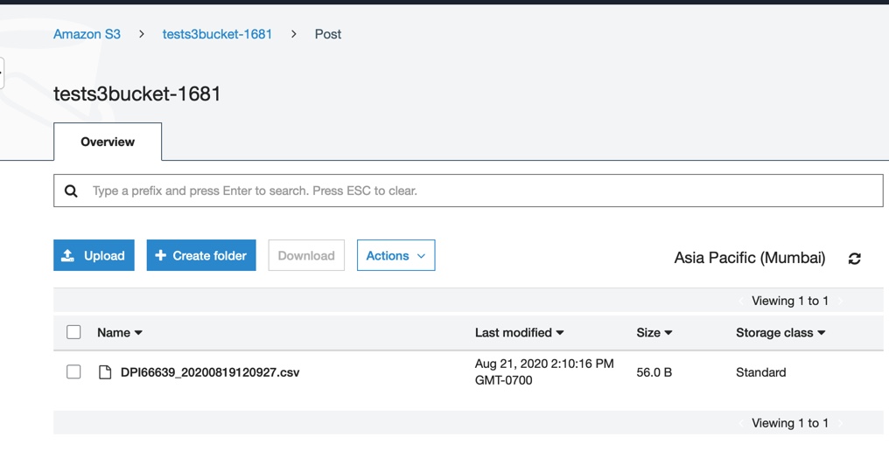The width and height of the screenshot is (889, 451).
Task: Click the magnifier icon in the search bar
Action: click(x=71, y=191)
